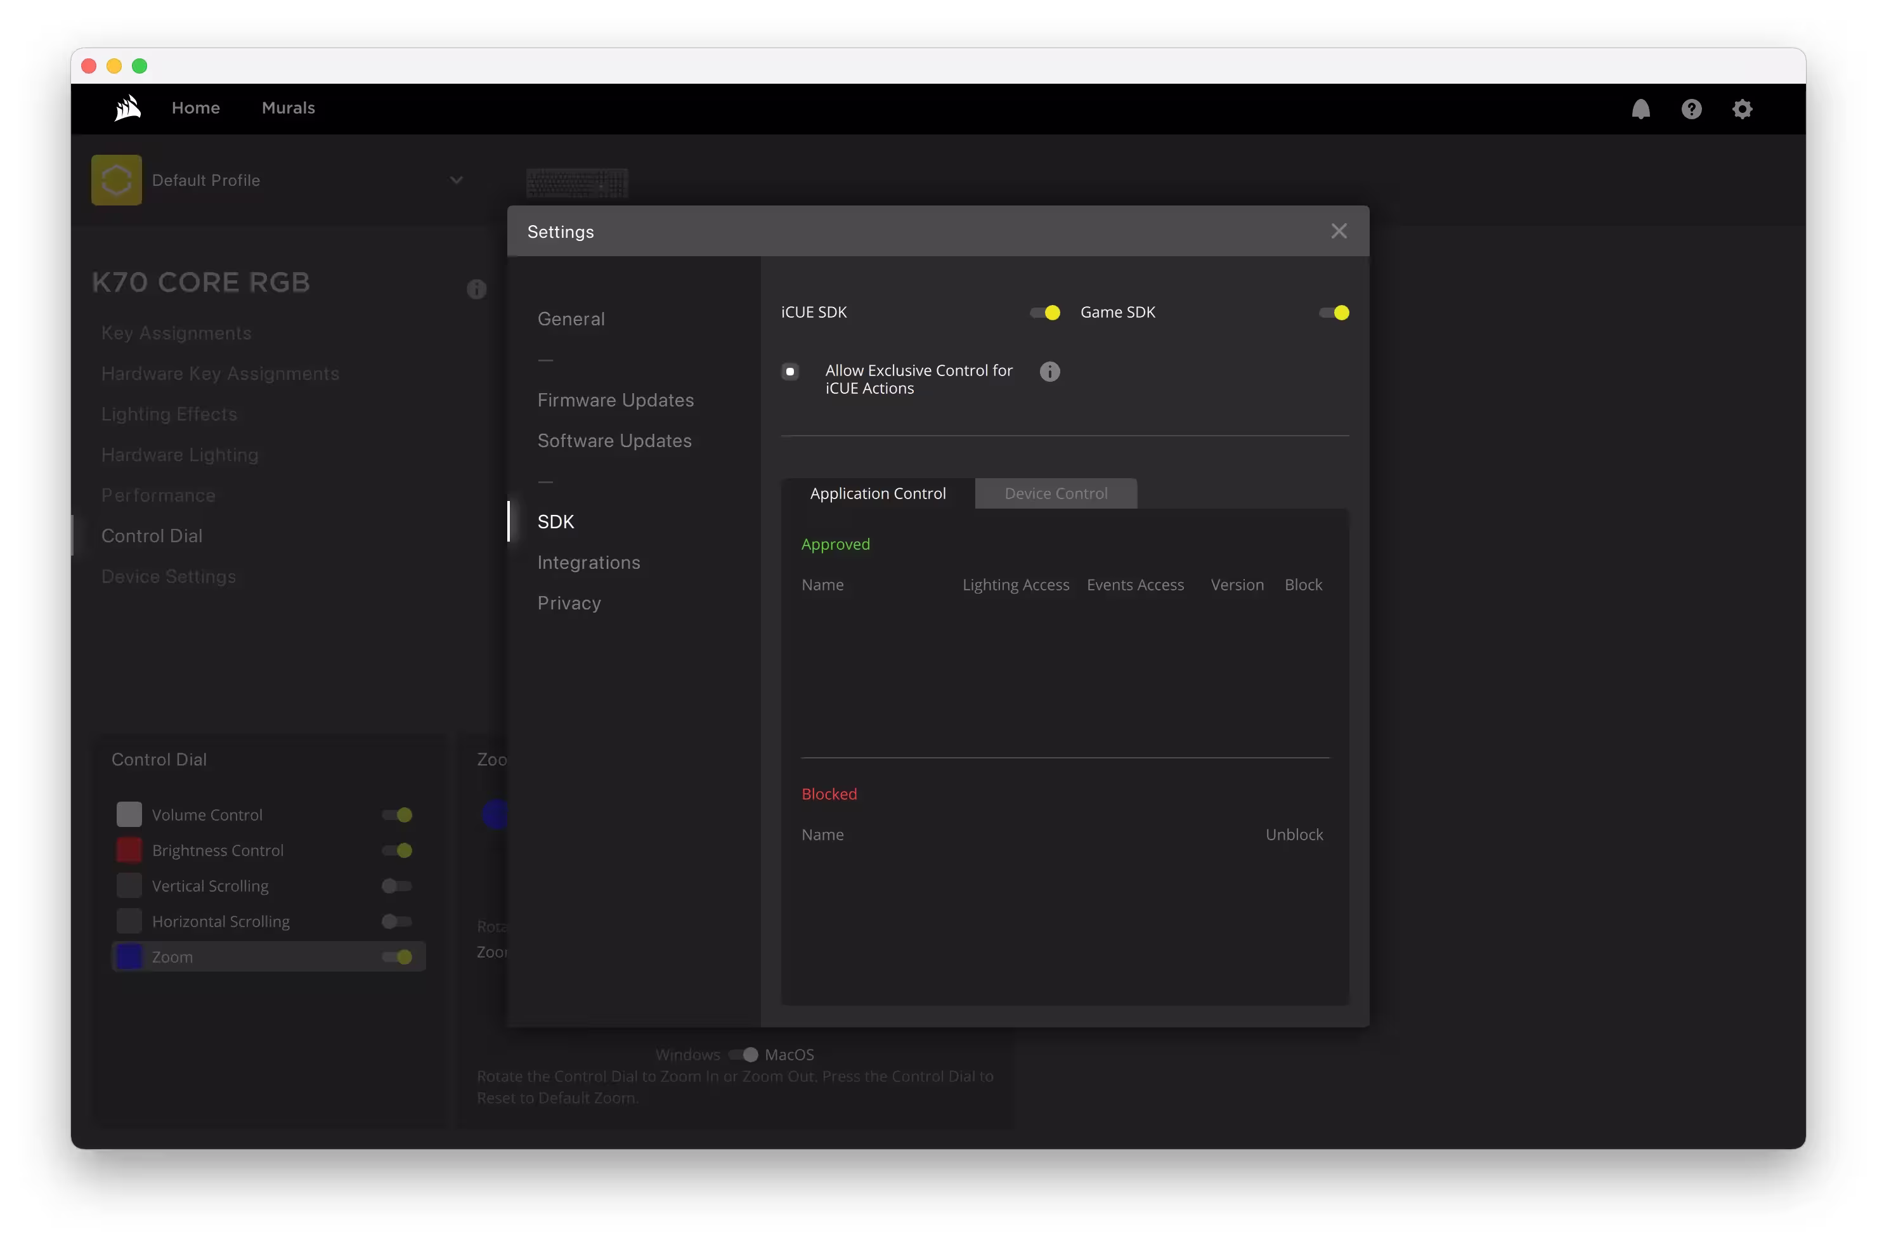The width and height of the screenshot is (1877, 1243).
Task: Click the info icon beside K70 CORE RGB
Action: point(476,289)
